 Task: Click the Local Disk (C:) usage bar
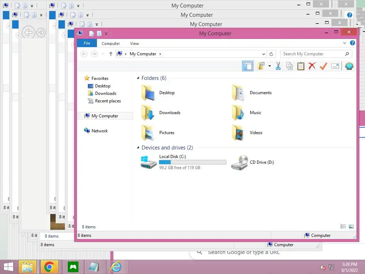(x=192, y=162)
